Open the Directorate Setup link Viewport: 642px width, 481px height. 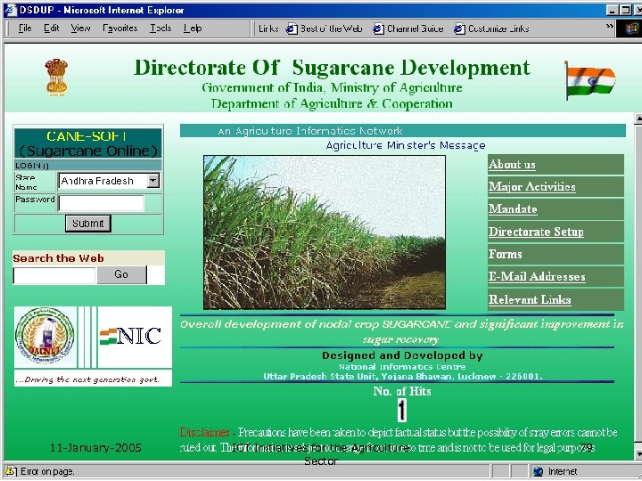(536, 232)
